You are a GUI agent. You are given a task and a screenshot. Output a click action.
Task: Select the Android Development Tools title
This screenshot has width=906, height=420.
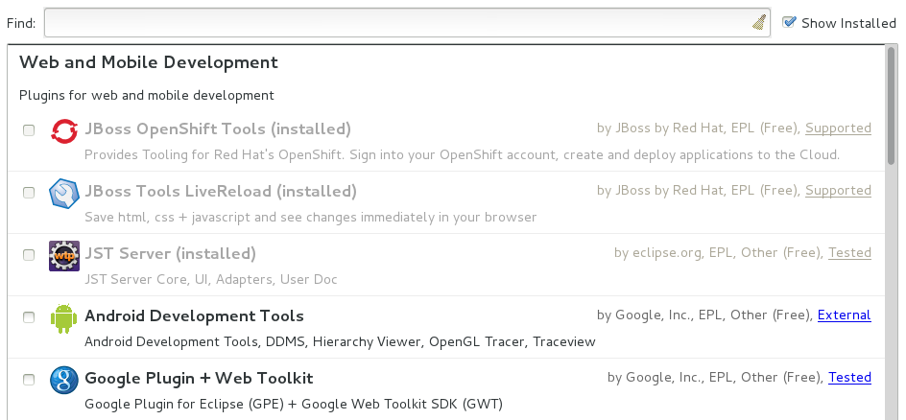pyautogui.click(x=194, y=315)
